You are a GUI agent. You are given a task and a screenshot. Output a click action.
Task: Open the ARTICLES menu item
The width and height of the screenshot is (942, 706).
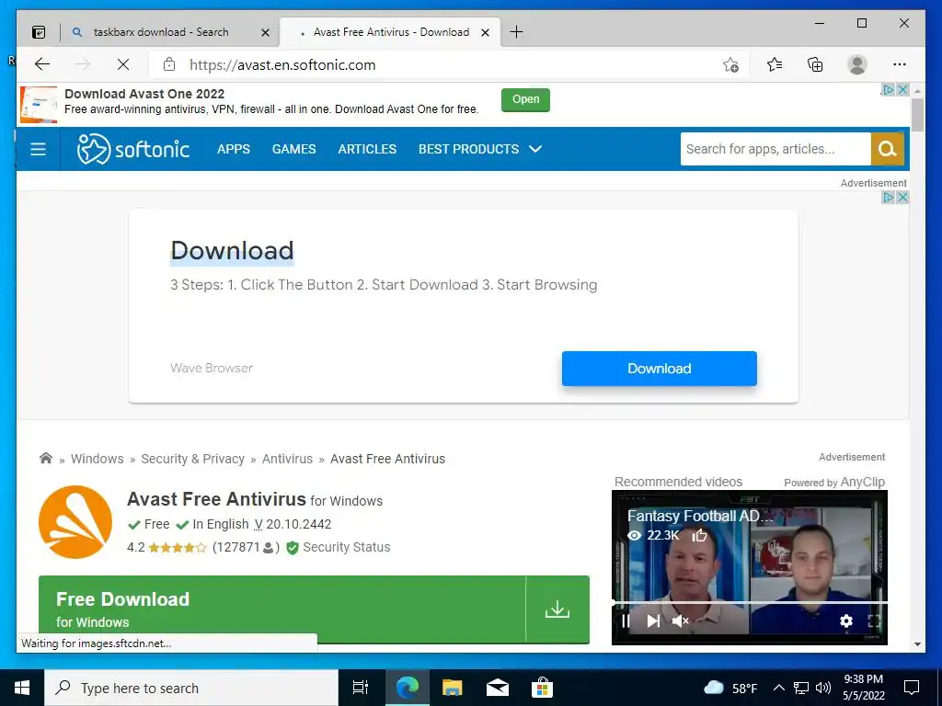[367, 149]
